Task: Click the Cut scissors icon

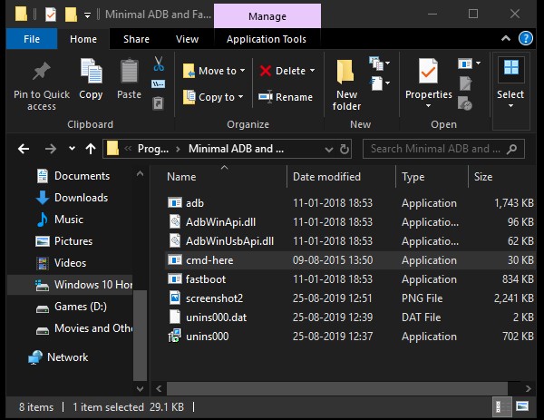Action: pyautogui.click(x=159, y=64)
